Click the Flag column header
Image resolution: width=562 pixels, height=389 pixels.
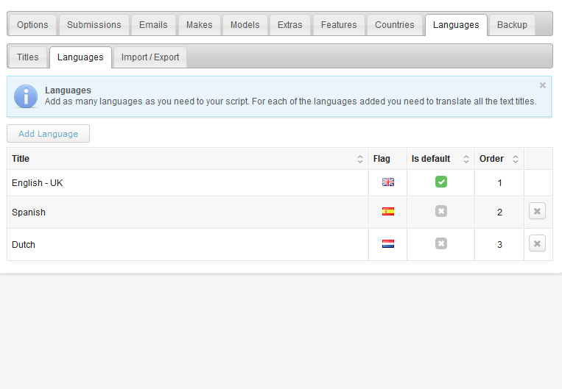tap(387, 159)
